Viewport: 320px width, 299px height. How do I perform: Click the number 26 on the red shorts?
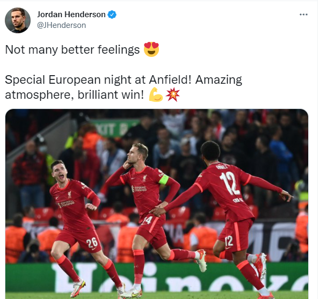[x=92, y=243]
